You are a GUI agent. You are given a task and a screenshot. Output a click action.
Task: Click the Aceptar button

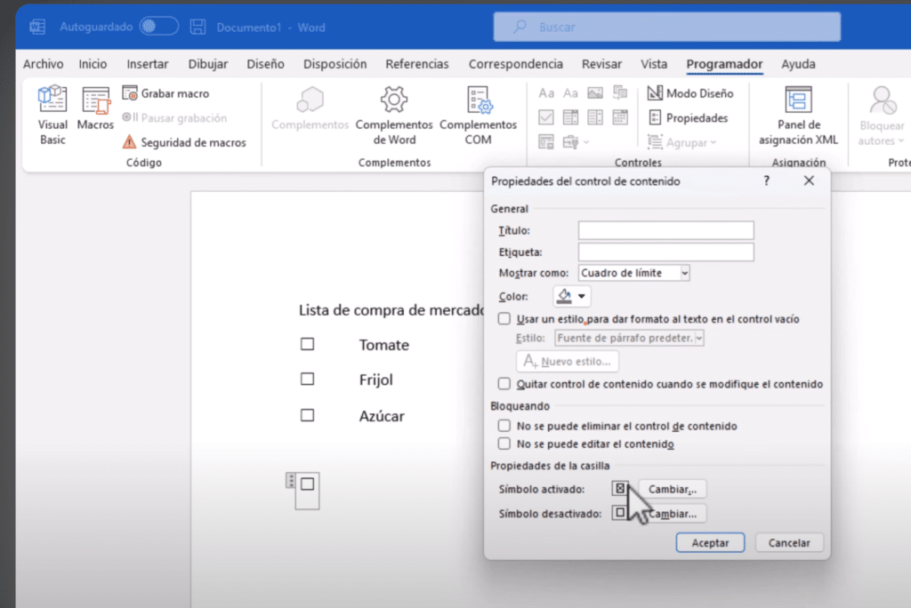710,542
